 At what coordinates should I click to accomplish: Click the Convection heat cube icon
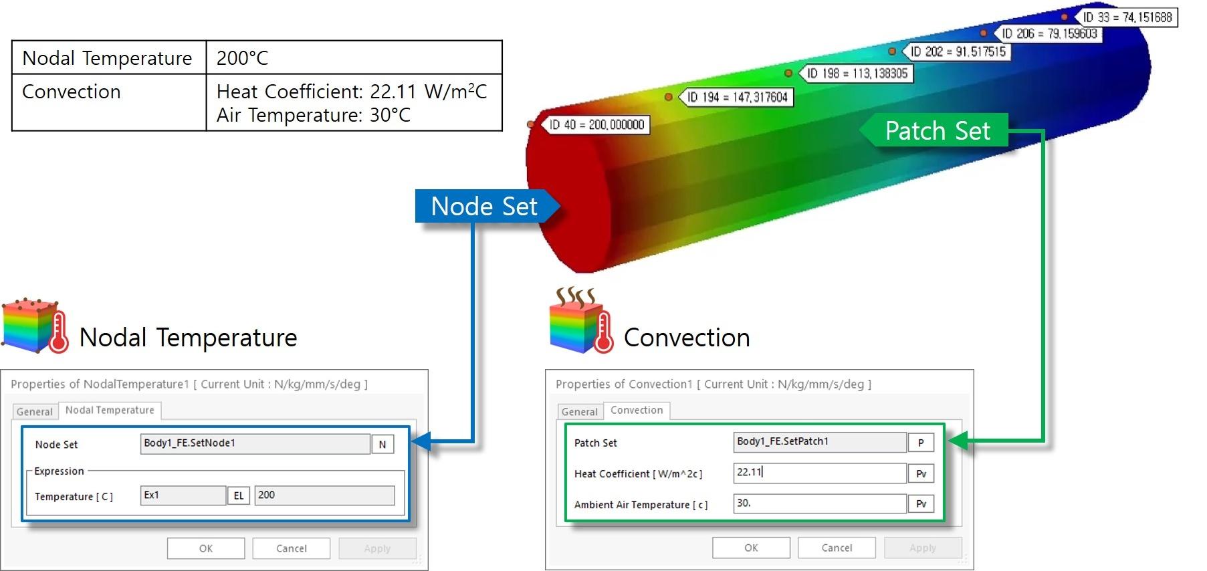580,322
